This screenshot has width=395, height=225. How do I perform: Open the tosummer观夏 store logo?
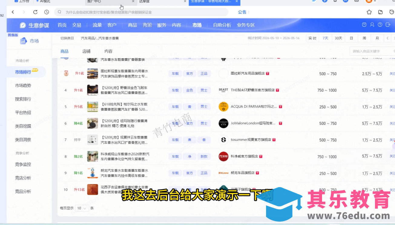[x=223, y=140]
